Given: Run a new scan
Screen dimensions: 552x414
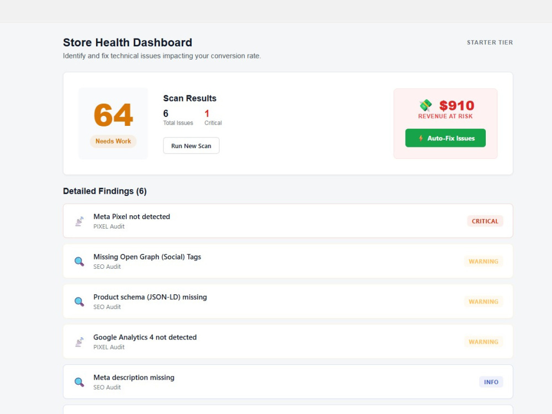Looking at the screenshot, I should [x=191, y=146].
